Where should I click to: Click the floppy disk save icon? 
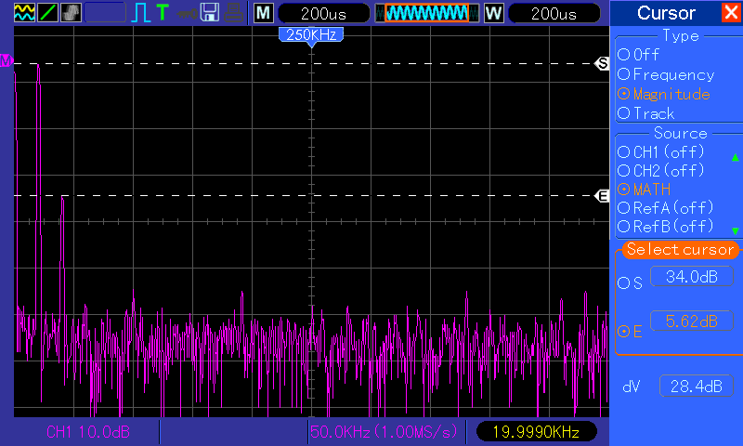tap(210, 13)
